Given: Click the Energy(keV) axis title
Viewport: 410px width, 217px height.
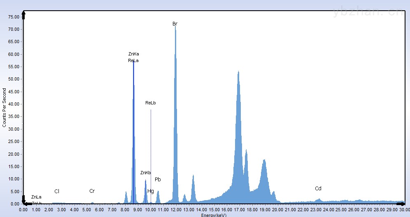Looking at the screenshot, I should (214, 215).
